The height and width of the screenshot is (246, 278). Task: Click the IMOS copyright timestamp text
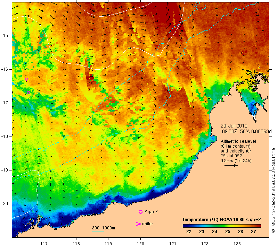coord(273,190)
